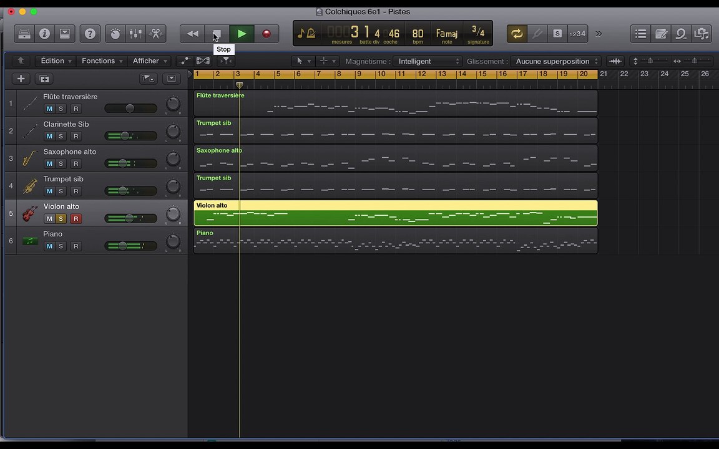Toggle the transport Solo S button

557,34
